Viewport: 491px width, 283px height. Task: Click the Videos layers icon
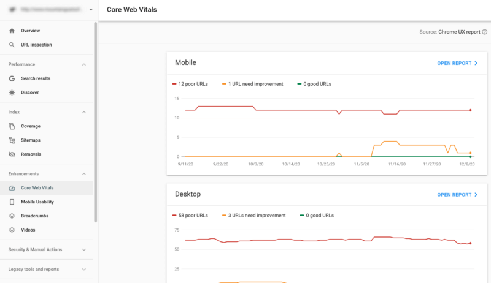pyautogui.click(x=12, y=230)
